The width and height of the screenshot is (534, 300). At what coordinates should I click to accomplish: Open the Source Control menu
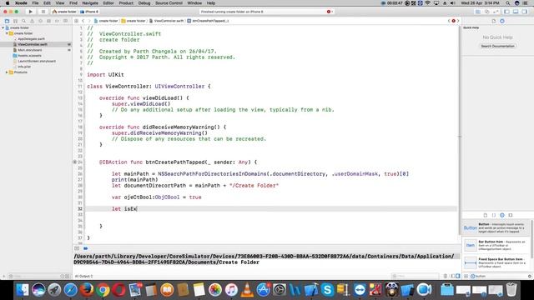point(169,3)
